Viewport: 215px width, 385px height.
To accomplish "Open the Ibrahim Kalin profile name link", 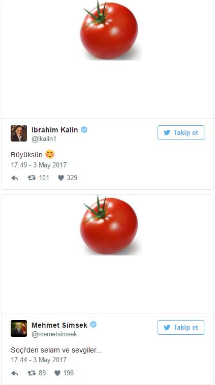I will (54, 130).
